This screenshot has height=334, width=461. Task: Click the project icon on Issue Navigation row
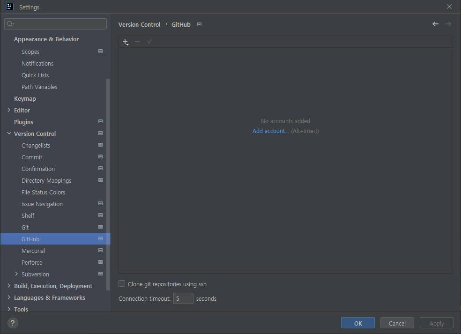[x=101, y=203]
